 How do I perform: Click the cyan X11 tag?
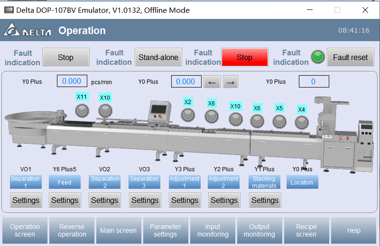pos(82,97)
